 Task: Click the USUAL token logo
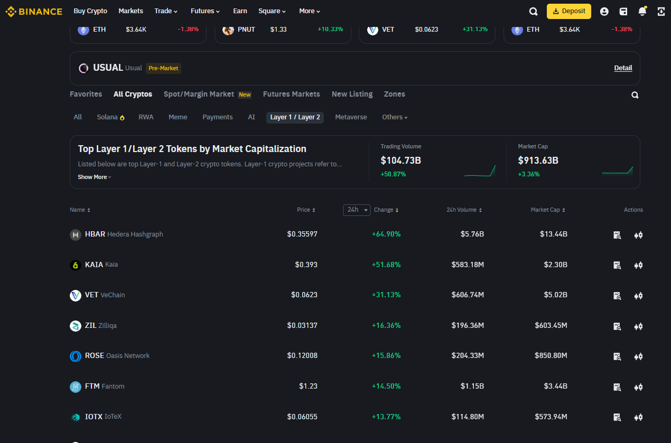[x=83, y=68]
